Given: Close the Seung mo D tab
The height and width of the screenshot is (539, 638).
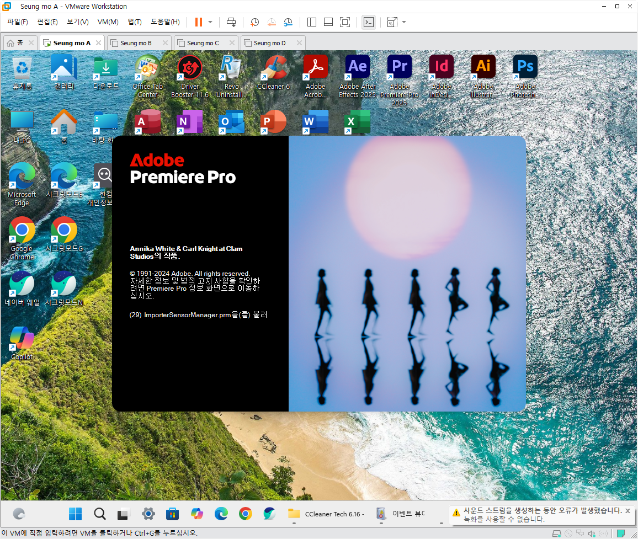Looking at the screenshot, I should tap(300, 42).
